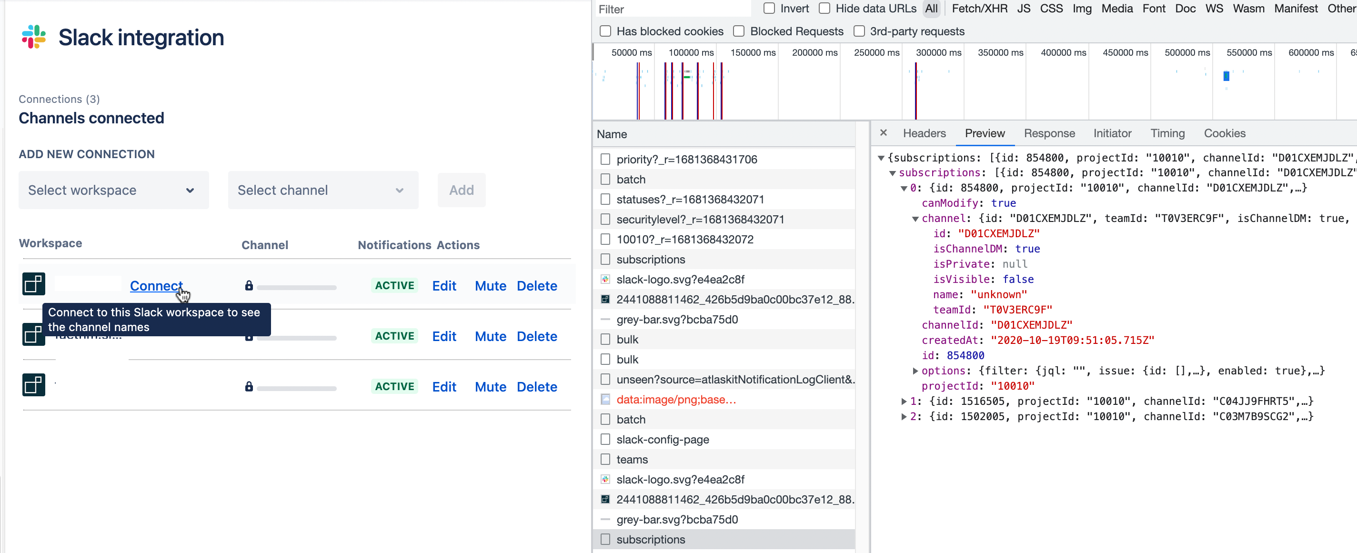Click the workspace icon in the first connection row

click(x=33, y=284)
